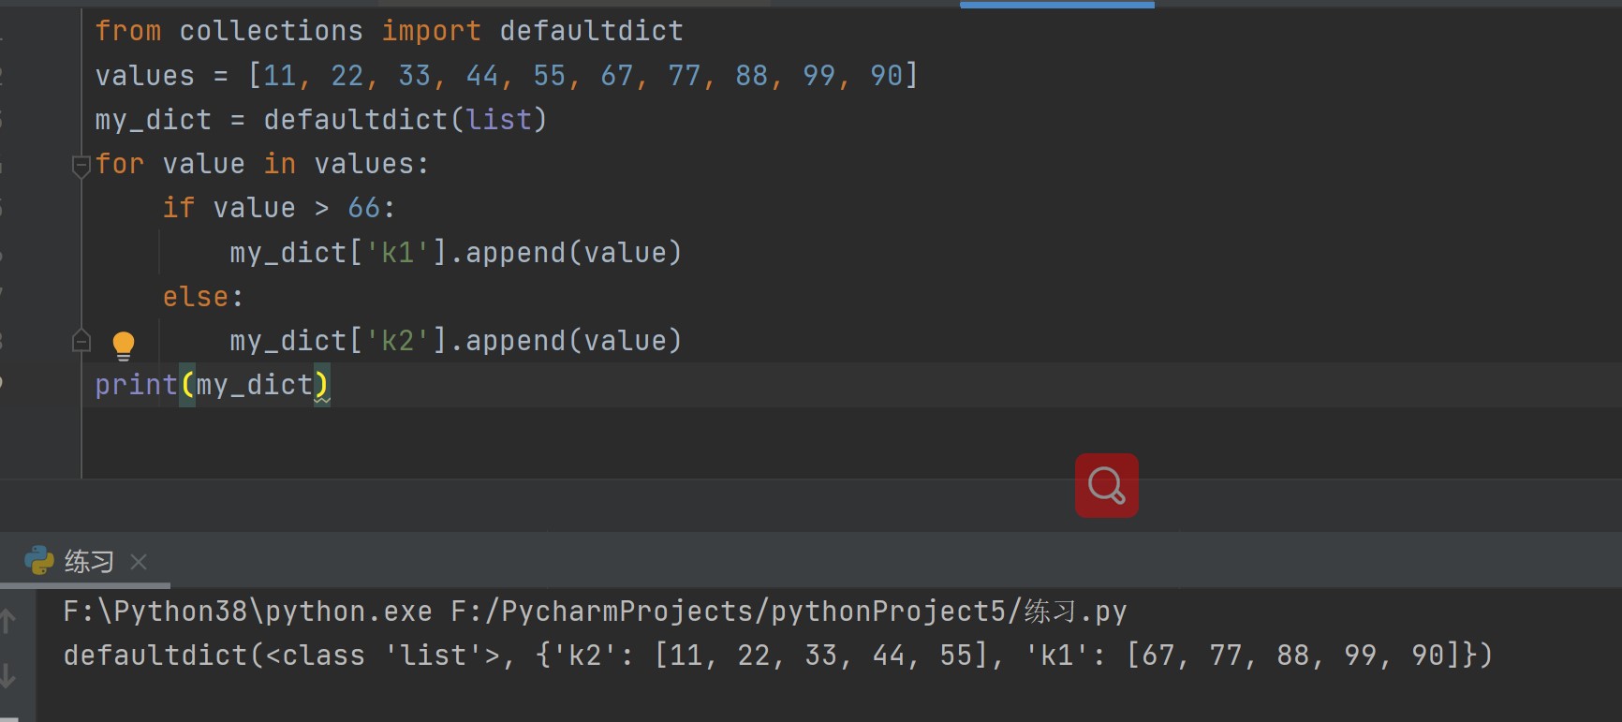Click the down arrow in run console
The height and width of the screenshot is (722, 1622).
8,674
